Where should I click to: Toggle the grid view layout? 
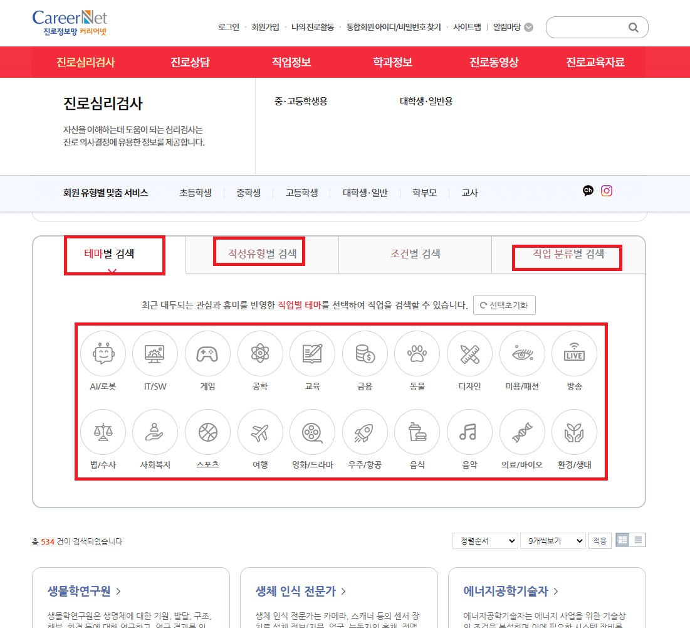pos(622,540)
